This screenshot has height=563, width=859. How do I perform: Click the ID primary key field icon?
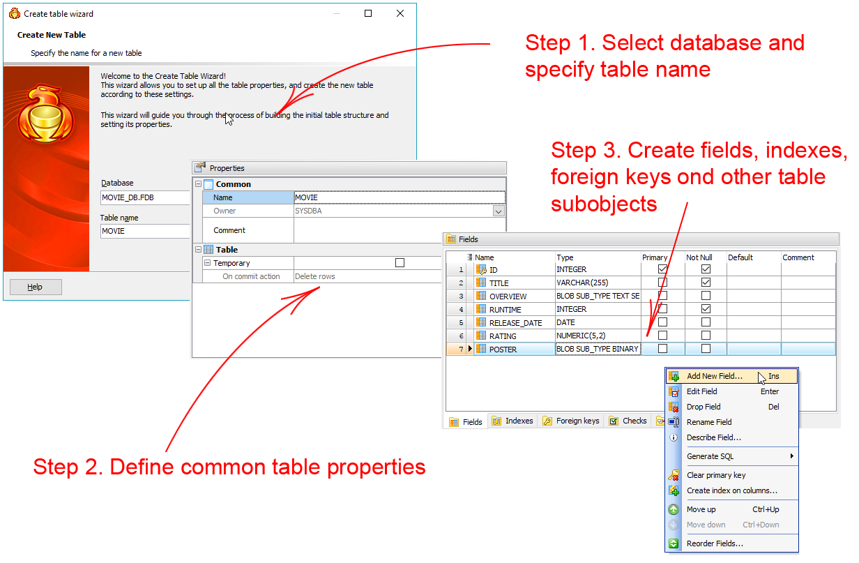click(x=481, y=269)
